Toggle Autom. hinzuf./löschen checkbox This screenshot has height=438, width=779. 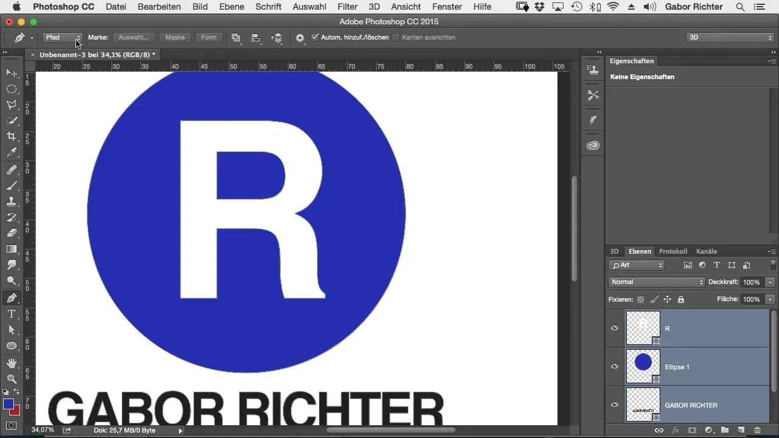tap(315, 38)
